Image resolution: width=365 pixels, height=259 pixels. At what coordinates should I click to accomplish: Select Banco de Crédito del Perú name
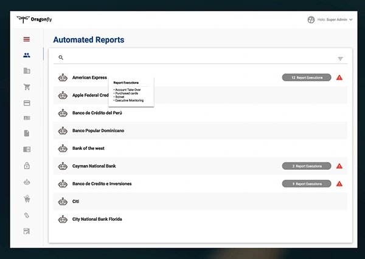pos(97,113)
